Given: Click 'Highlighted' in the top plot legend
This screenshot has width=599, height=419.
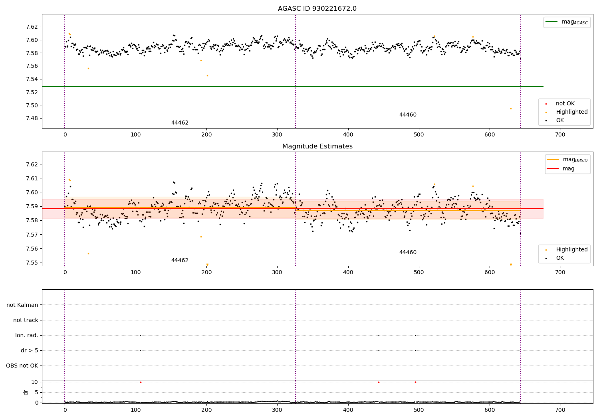Looking at the screenshot, I should click(x=571, y=112).
